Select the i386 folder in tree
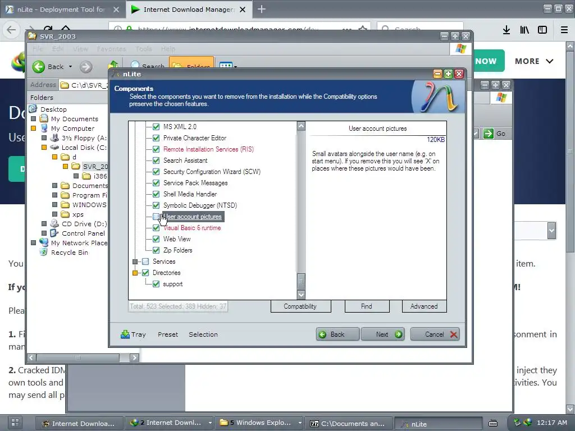Screen dimensions: 575x431 tap(100, 176)
